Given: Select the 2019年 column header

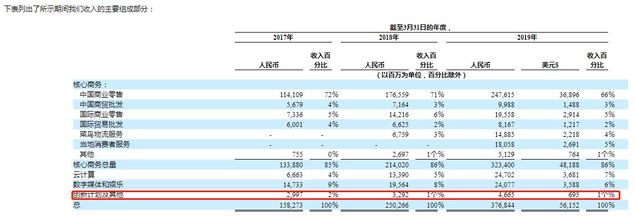Looking at the screenshot, I should pyautogui.click(x=527, y=38).
